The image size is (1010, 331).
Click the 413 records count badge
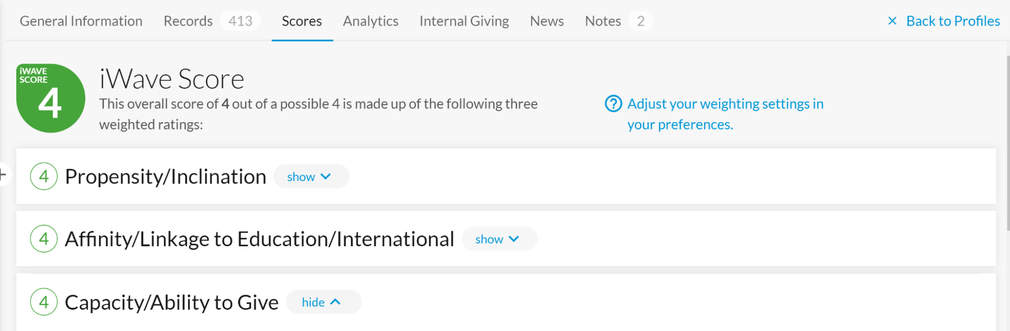tap(241, 21)
